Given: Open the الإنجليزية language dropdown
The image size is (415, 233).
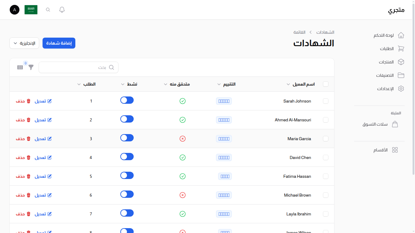Looking at the screenshot, I should click(x=24, y=43).
